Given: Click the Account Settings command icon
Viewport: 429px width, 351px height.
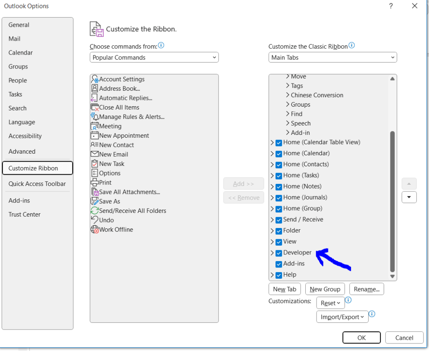Looking at the screenshot, I should click(95, 79).
